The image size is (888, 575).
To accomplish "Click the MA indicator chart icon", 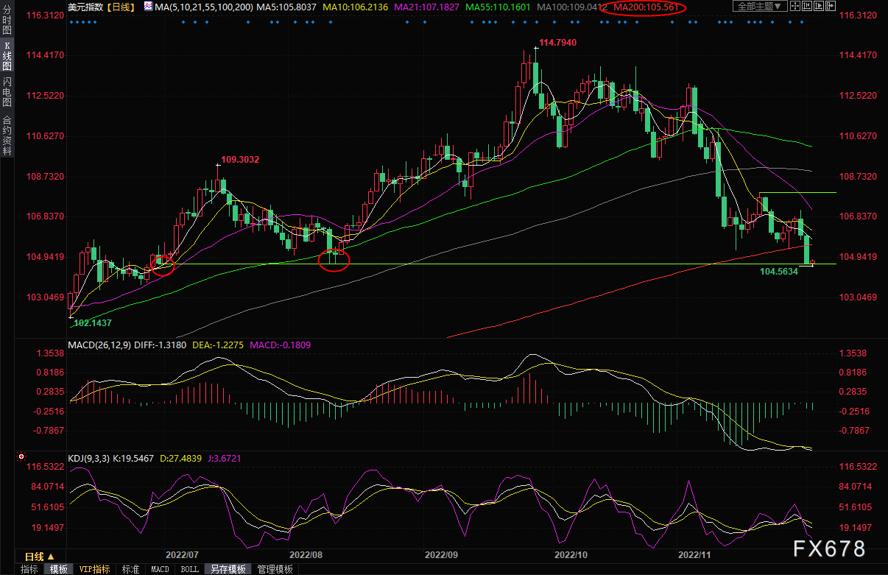I will [148, 7].
